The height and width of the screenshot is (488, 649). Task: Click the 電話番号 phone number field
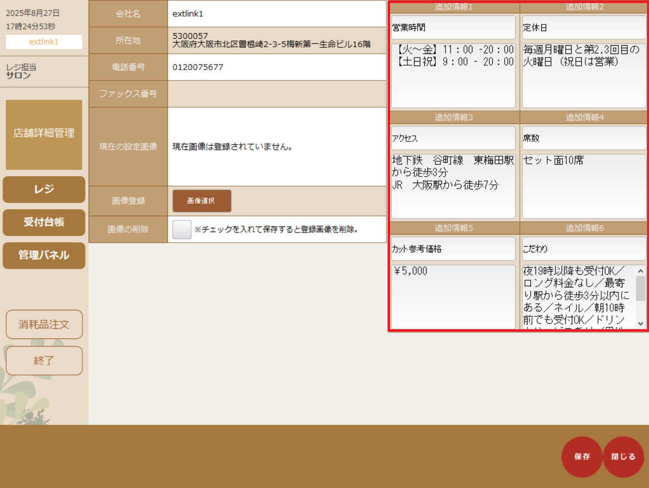(x=276, y=67)
